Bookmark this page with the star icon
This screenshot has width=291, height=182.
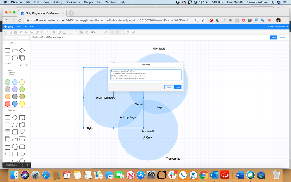coord(203,20)
